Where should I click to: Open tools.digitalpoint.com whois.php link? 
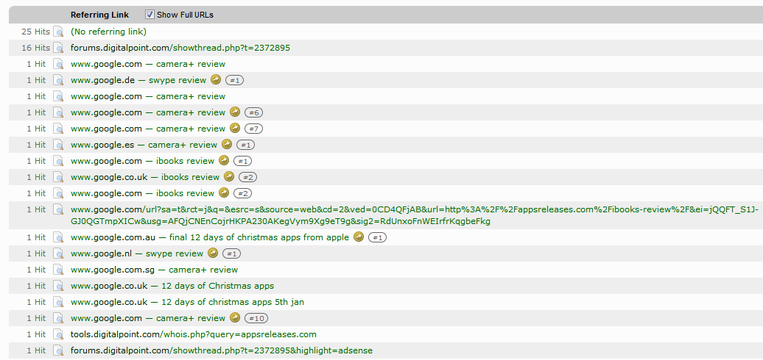pyautogui.click(x=194, y=335)
